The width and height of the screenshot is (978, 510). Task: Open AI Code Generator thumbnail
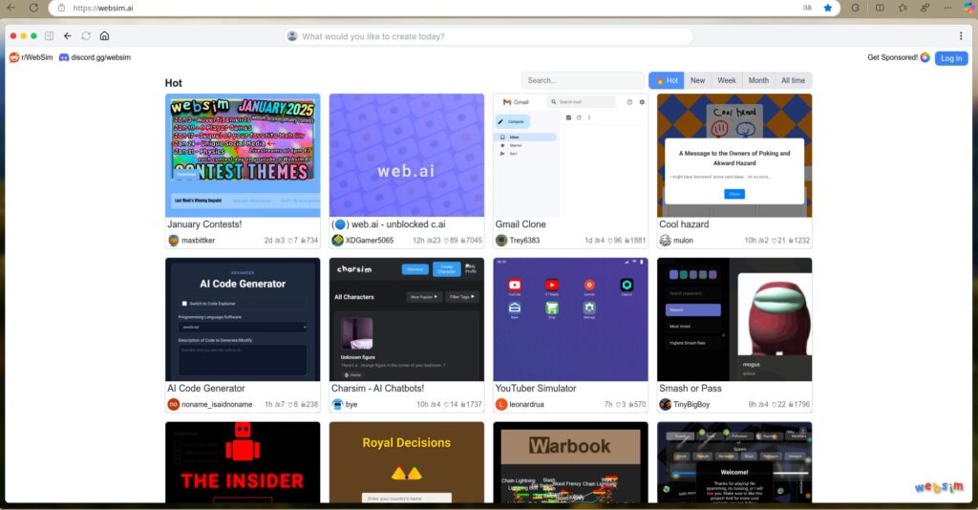coord(243,319)
